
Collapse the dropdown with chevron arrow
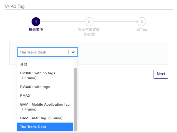point(73,52)
